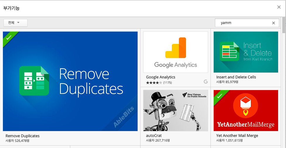Click the Insert & Delete spreadsheet icon
This screenshot has height=148, width=286.
tap(230, 52)
